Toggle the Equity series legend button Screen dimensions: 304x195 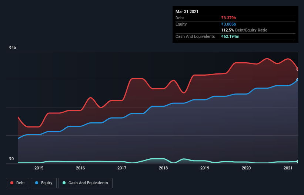click(44, 183)
